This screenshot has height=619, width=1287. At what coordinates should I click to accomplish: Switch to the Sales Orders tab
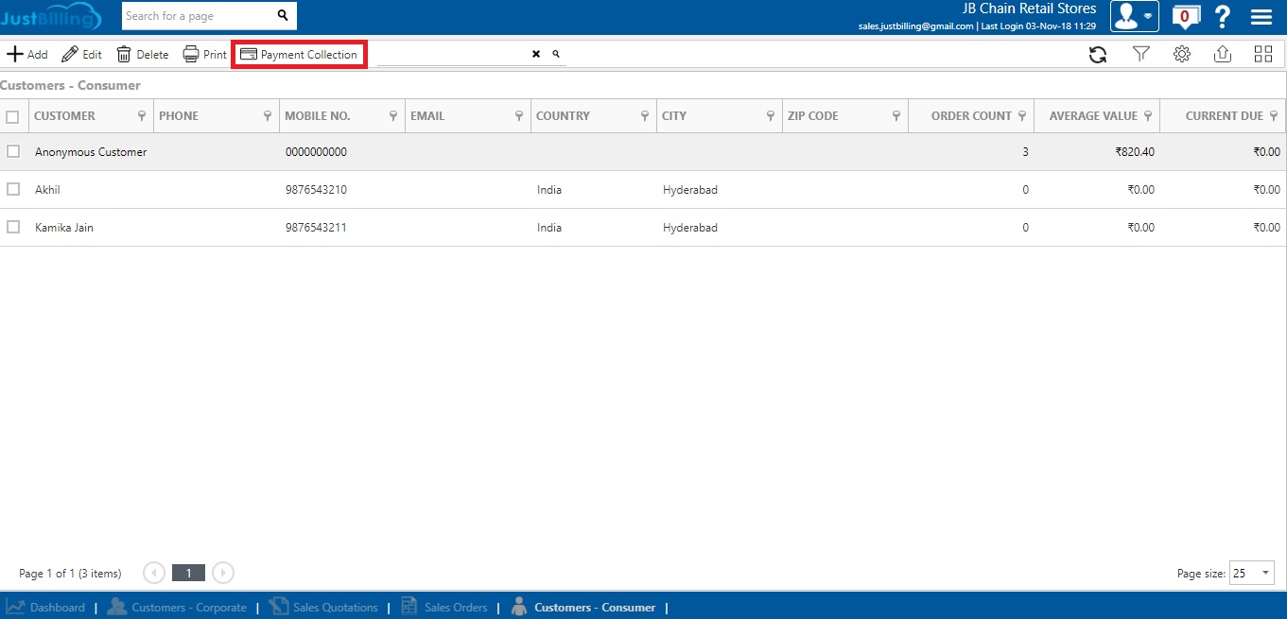pos(444,607)
